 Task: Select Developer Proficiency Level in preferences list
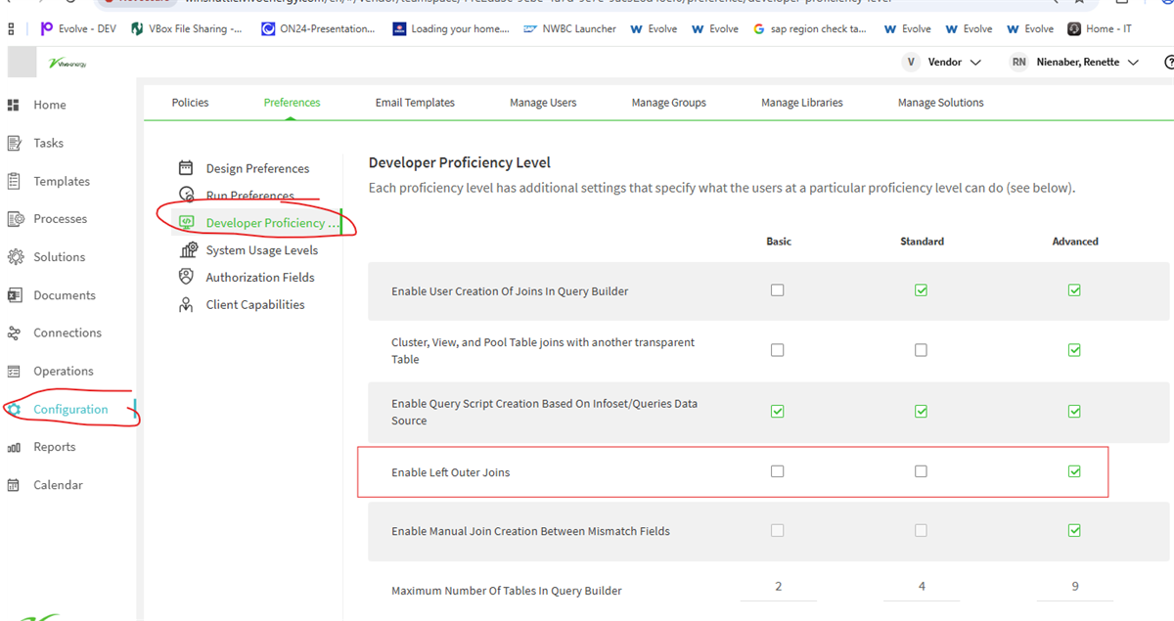272,223
